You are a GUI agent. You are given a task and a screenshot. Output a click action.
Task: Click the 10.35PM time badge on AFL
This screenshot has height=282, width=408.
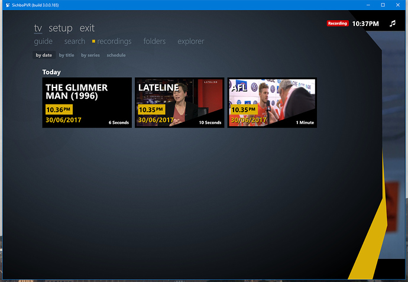[x=244, y=109]
